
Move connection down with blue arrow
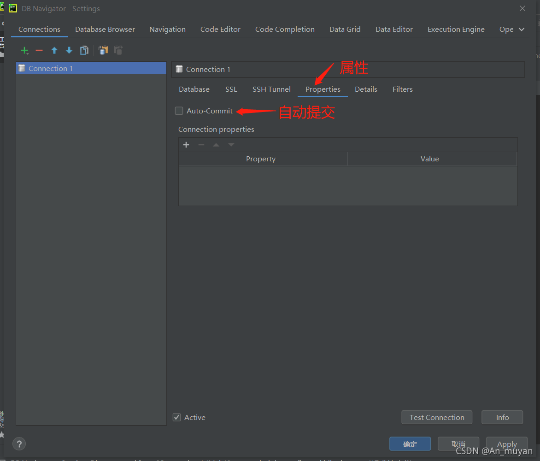coord(69,51)
